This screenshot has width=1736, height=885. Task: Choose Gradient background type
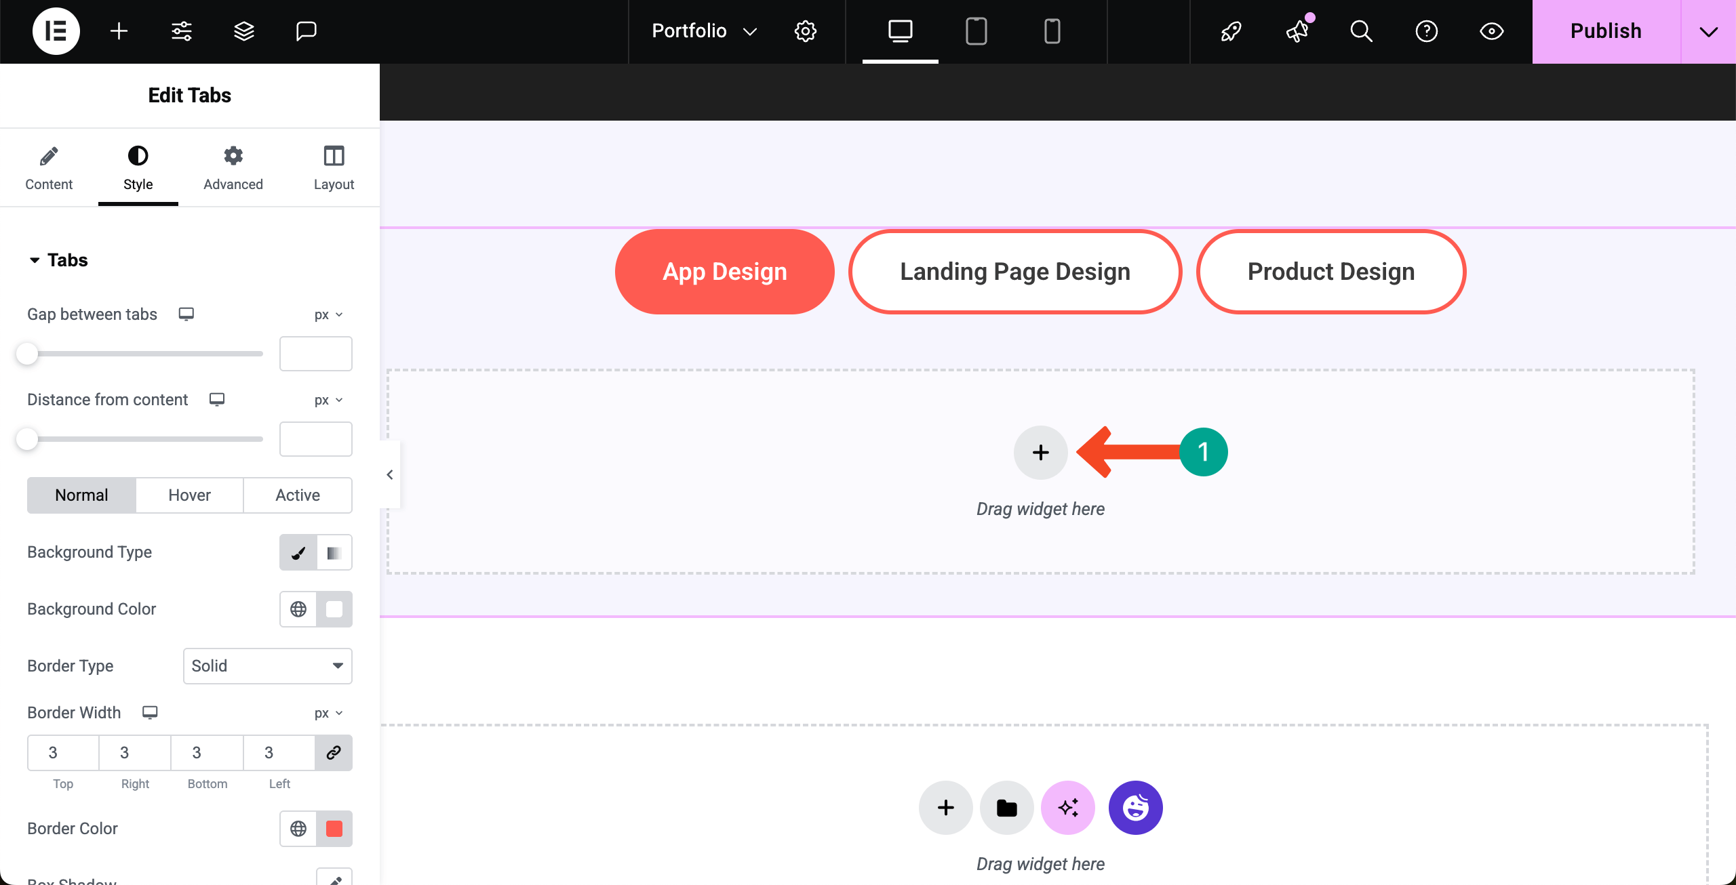334,552
